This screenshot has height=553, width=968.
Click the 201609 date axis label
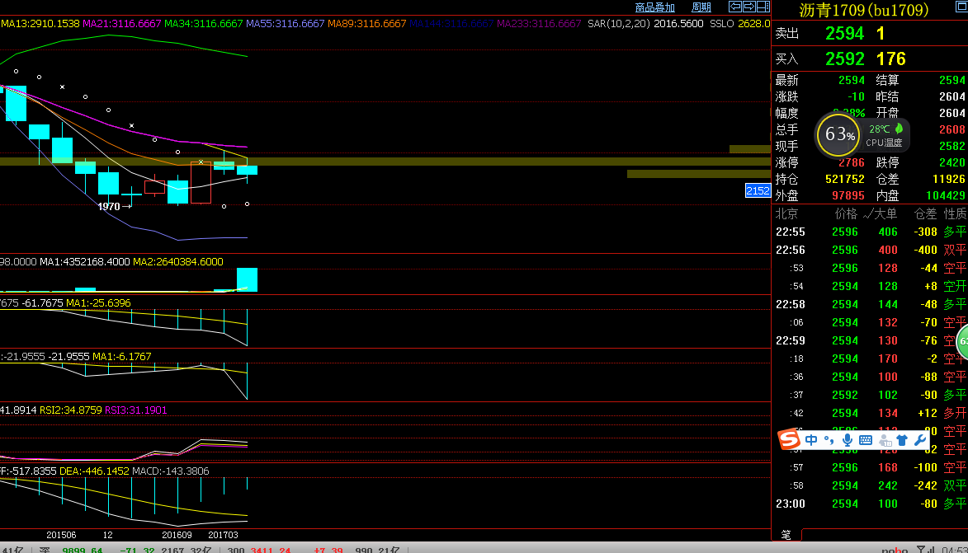(x=177, y=535)
